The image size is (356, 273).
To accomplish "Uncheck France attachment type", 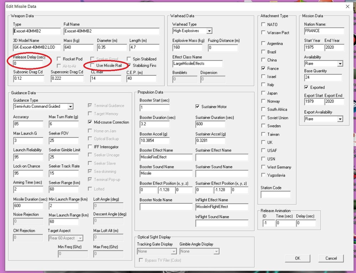I will 263,68.
